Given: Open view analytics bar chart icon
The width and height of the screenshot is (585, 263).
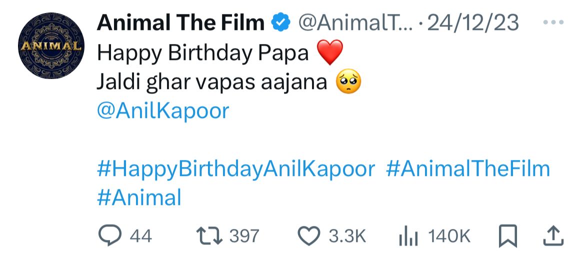Looking at the screenshot, I should [x=407, y=236].
